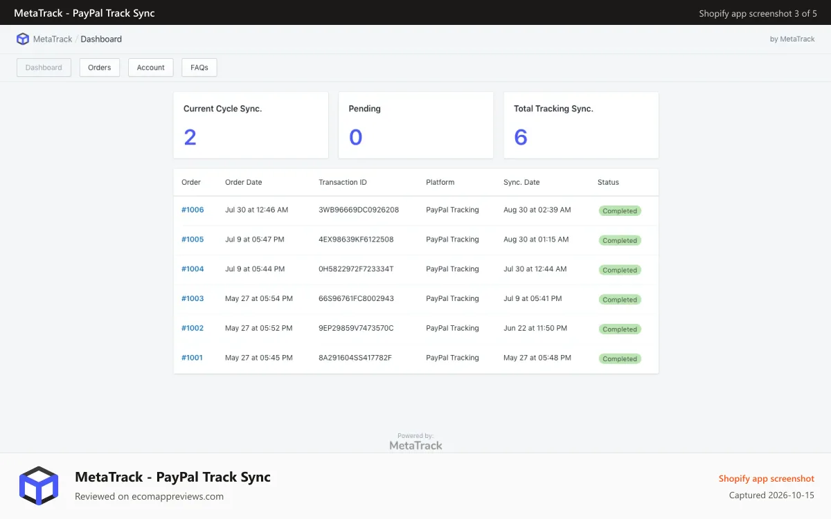
Task: Click sync date Aug 30 at 02:39 AM
Action: [x=537, y=210]
